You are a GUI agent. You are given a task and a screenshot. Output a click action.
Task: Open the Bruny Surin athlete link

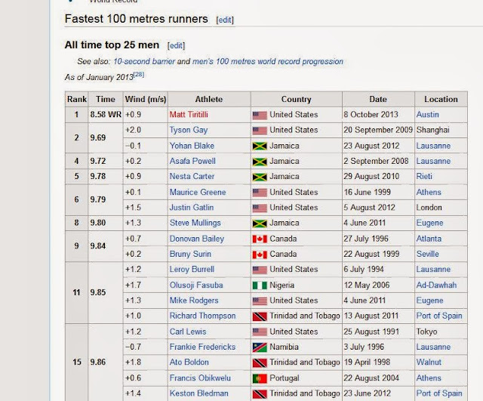tap(190, 254)
